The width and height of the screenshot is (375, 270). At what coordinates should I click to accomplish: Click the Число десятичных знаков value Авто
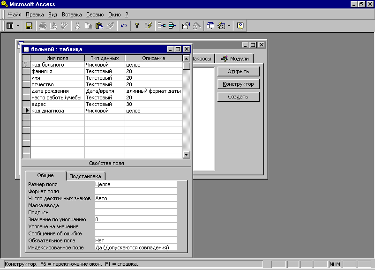135,198
